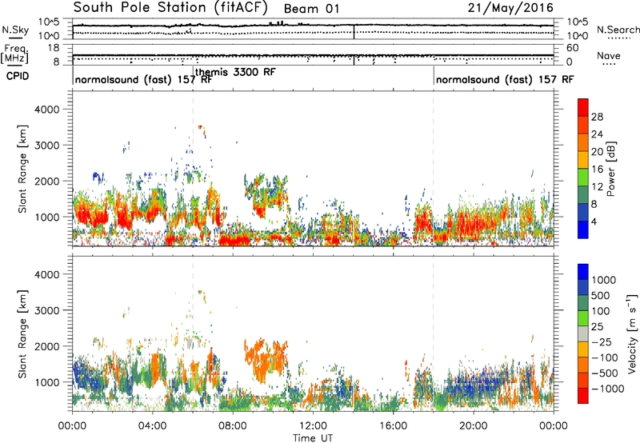Click the 'South Pole Station (fitACF)' title
The image size is (640, 443).
[x=170, y=8]
